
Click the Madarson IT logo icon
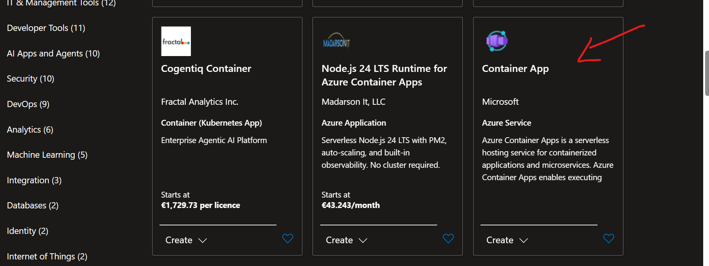pos(336,41)
